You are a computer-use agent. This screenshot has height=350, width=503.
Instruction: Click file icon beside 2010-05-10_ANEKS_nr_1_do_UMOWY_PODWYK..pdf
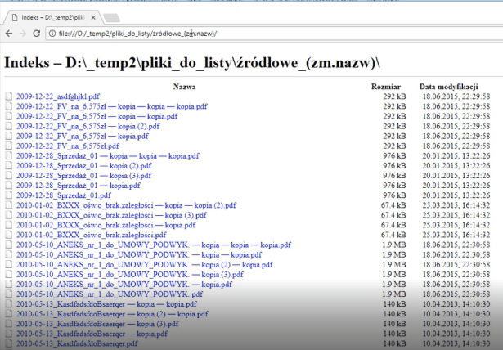(9, 294)
